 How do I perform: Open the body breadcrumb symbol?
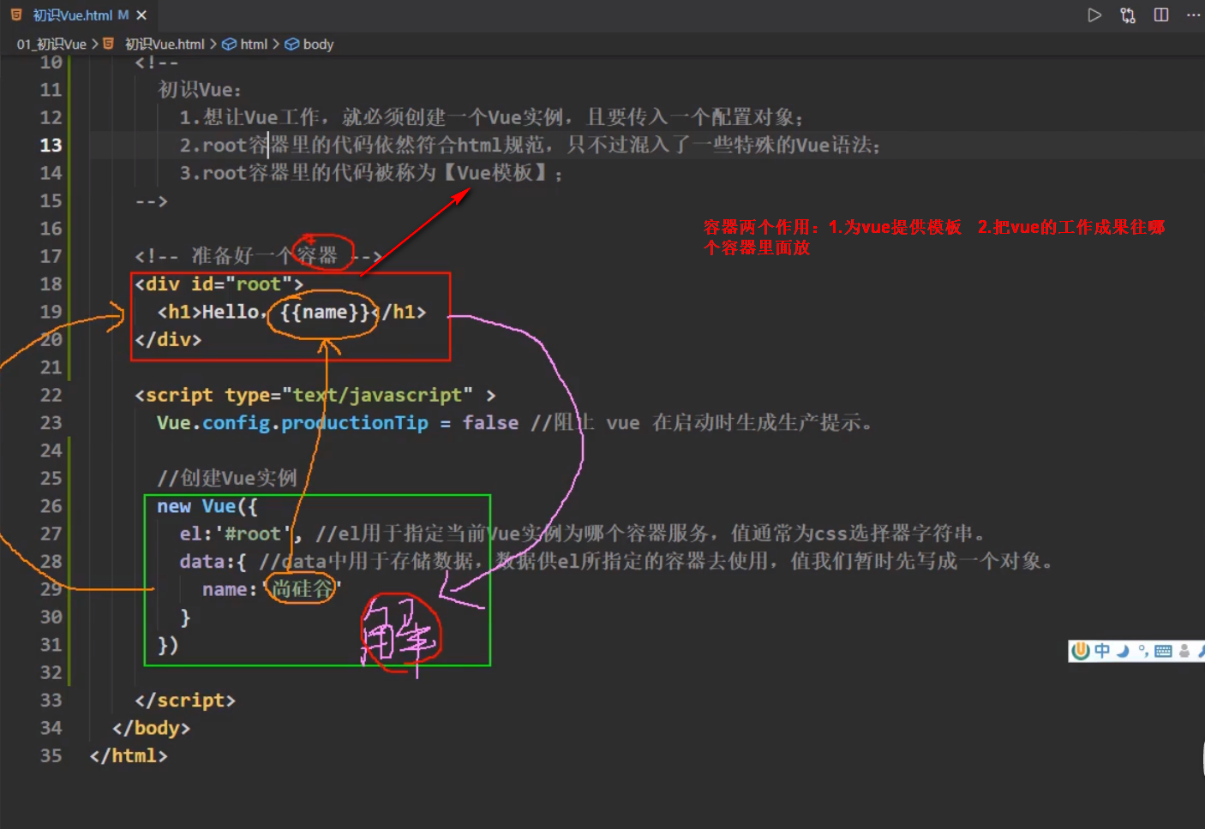click(318, 45)
